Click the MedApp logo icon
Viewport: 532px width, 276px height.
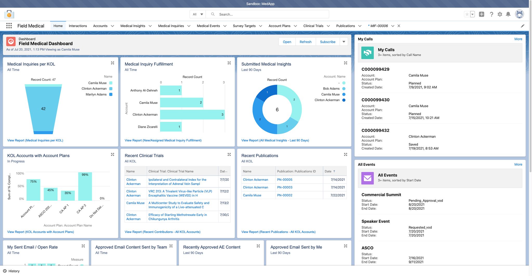[9, 14]
